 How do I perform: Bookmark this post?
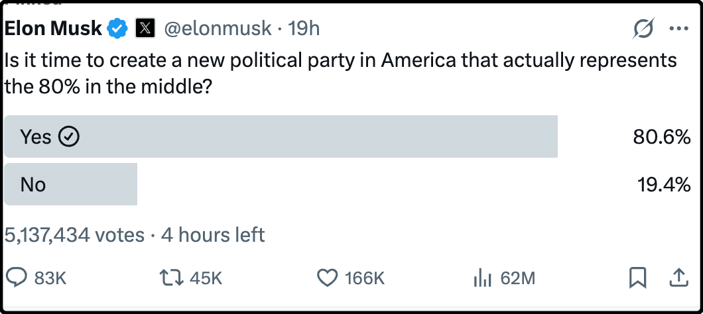(637, 278)
